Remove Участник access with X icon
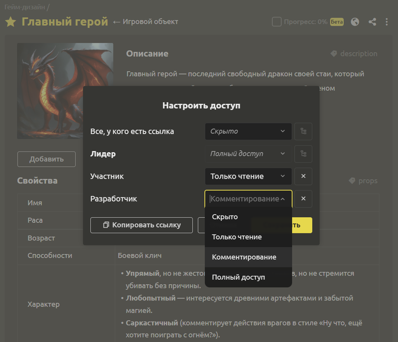 [x=303, y=176]
